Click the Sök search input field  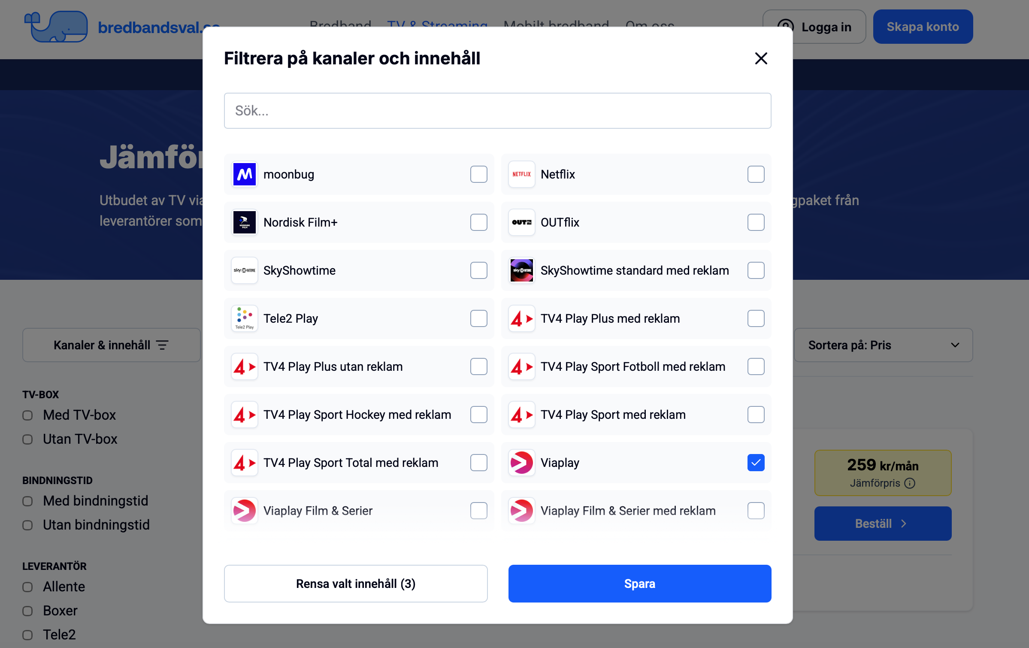(497, 111)
